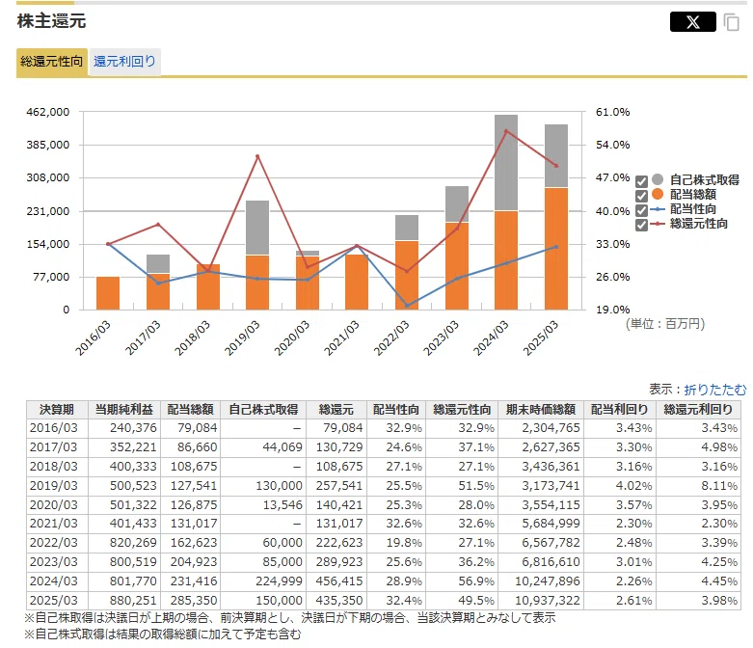Toggle the 配当性向 legend checkbox
753x648 pixels.
point(641,210)
